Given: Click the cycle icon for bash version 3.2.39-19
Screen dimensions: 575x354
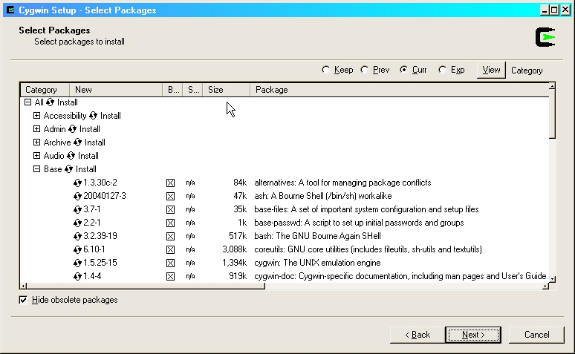Looking at the screenshot, I should (77, 236).
